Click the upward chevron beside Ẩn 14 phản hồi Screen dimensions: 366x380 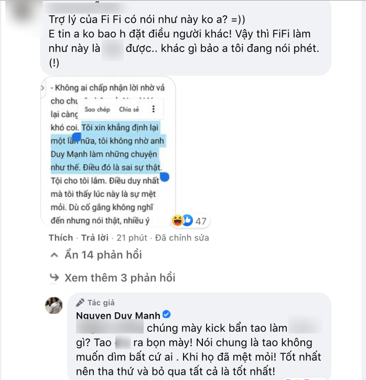pyautogui.click(x=54, y=255)
